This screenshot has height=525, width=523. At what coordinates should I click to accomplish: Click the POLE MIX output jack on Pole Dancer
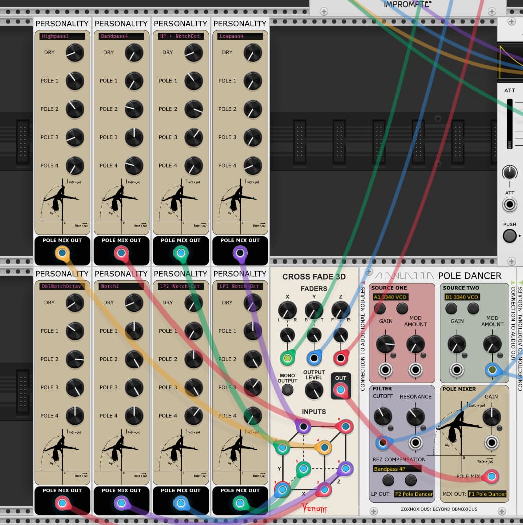(492, 476)
